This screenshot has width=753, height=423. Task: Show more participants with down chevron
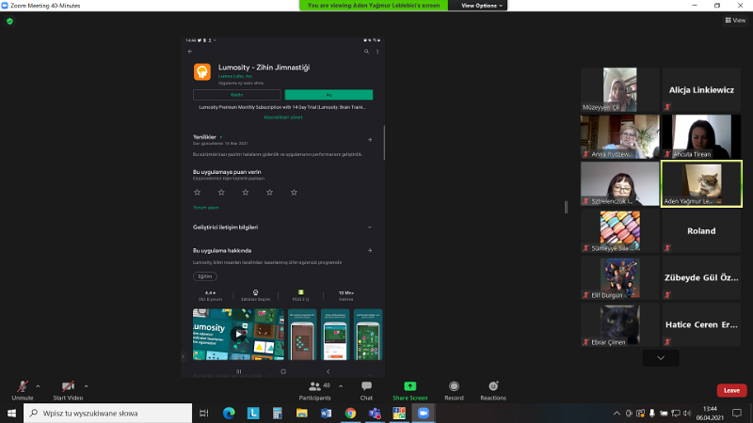[661, 358]
